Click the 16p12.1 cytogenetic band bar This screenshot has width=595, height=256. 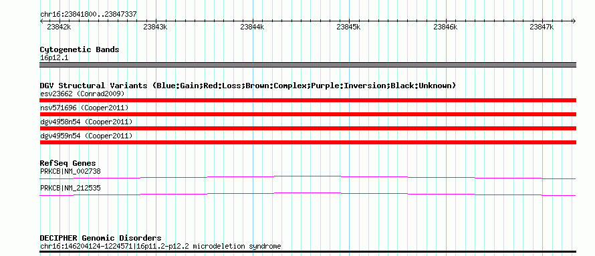308,65
